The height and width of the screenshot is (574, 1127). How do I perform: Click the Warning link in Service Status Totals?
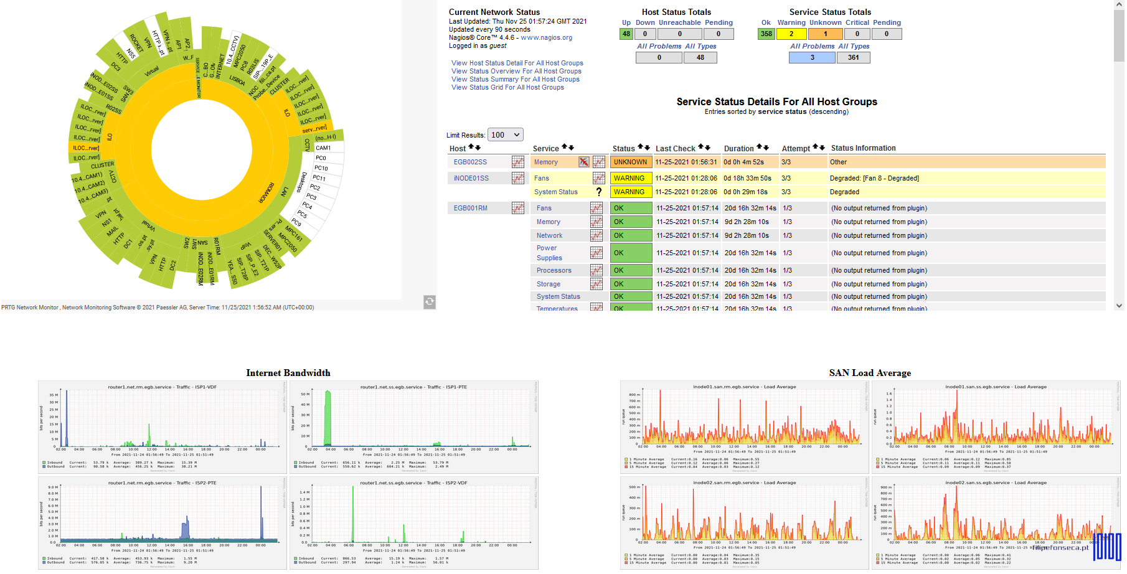791,22
